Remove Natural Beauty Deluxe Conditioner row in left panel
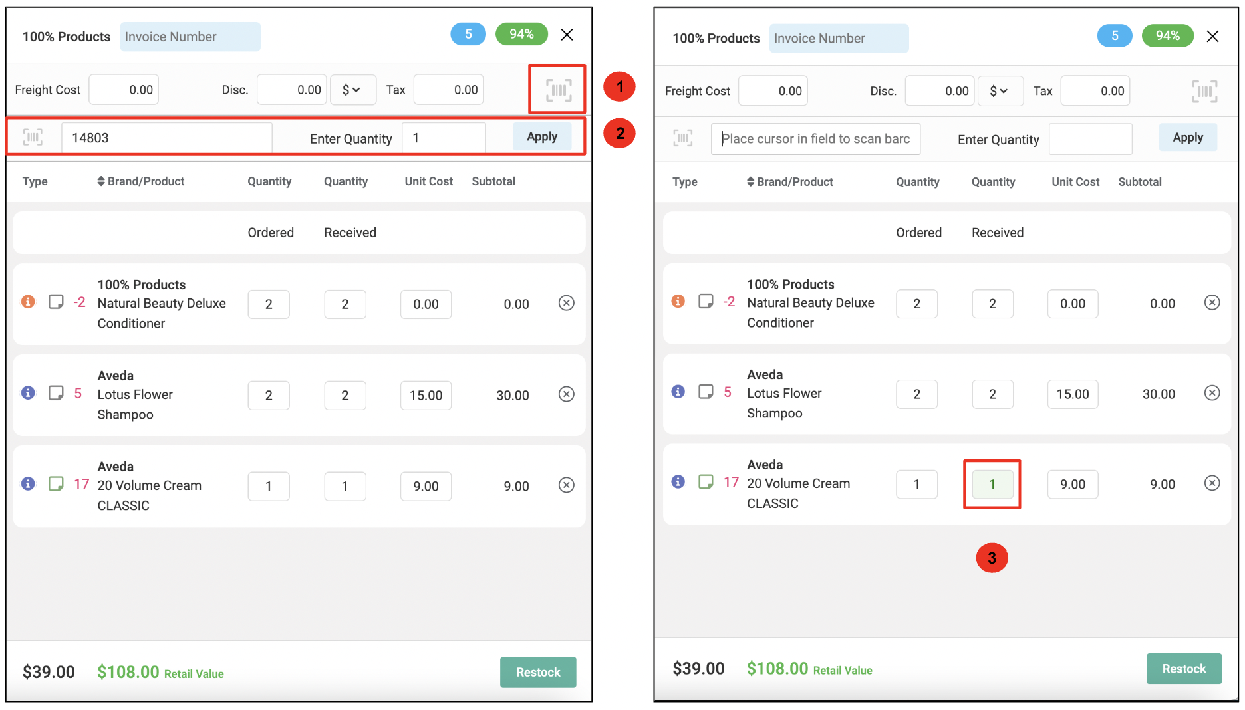1245x710 pixels. [566, 303]
